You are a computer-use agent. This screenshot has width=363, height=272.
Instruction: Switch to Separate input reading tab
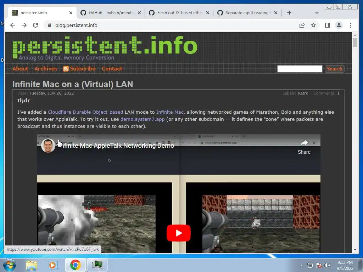point(247,13)
